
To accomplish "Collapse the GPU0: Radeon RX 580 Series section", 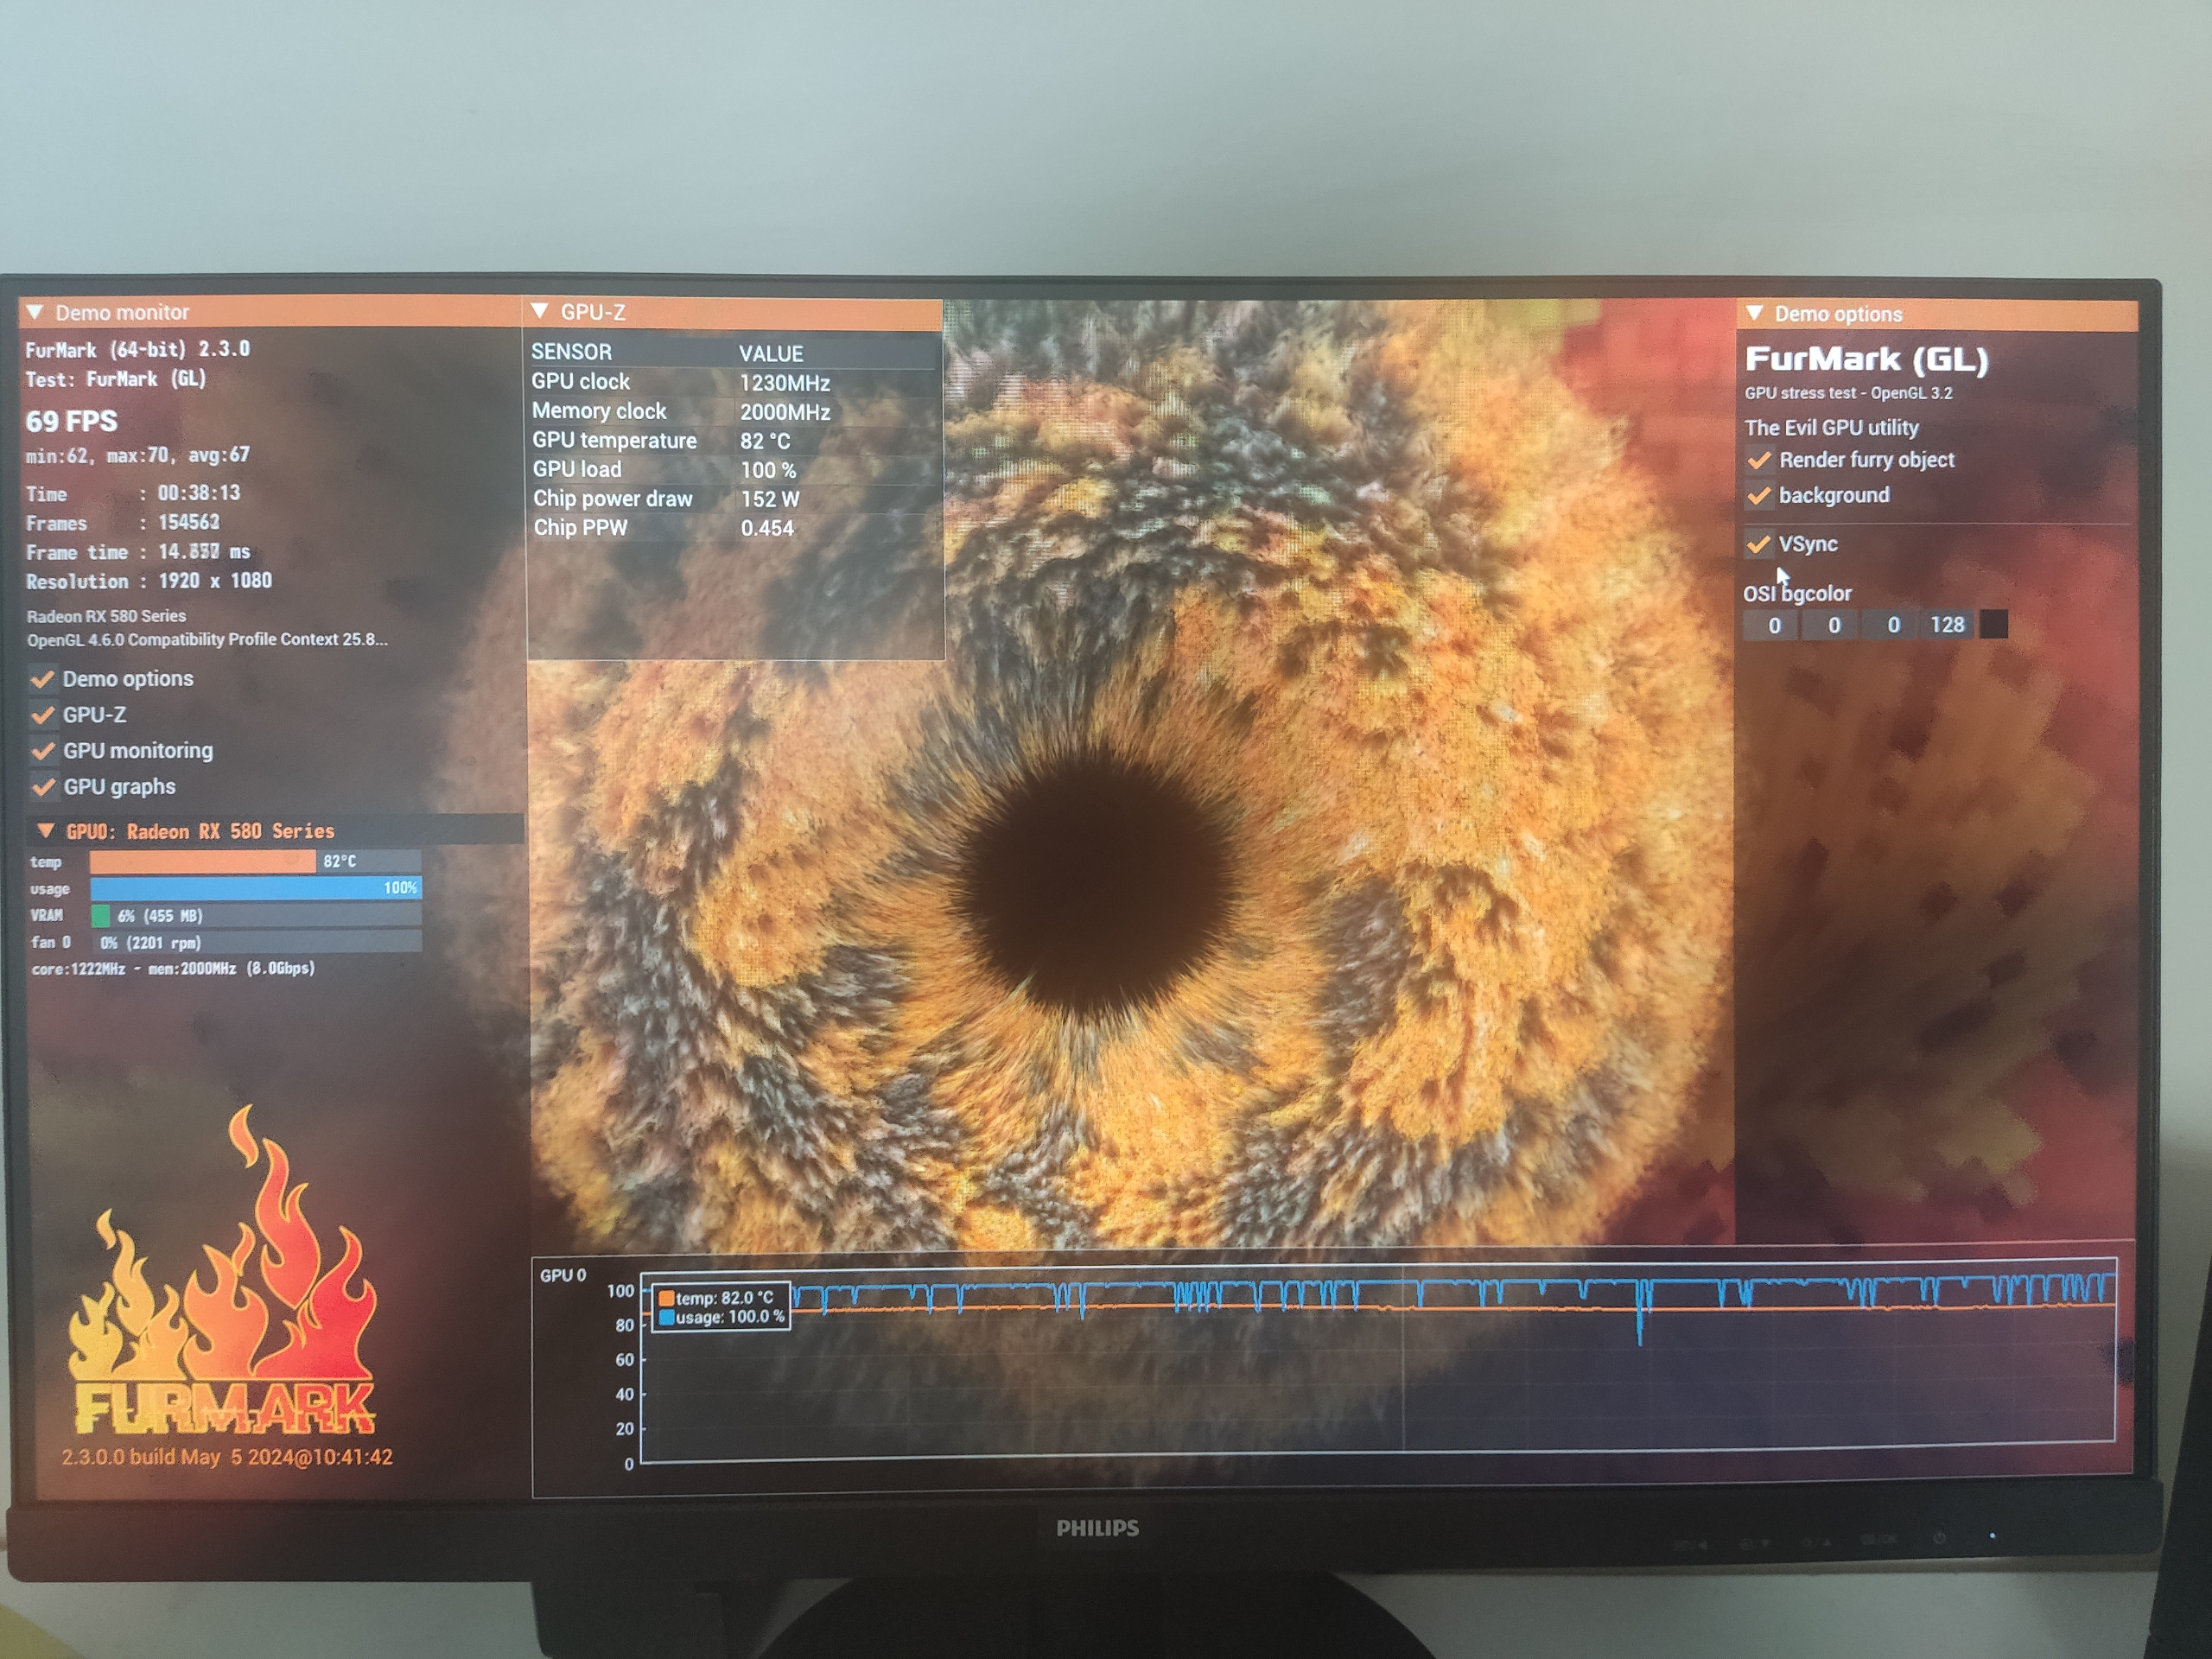I will click(45, 830).
